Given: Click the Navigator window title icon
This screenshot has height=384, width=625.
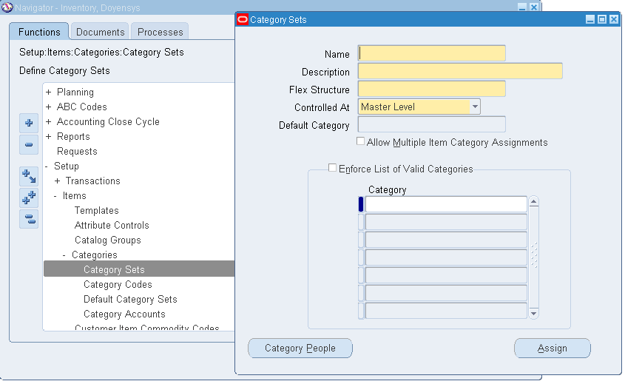Looking at the screenshot, I should pos(7,7).
